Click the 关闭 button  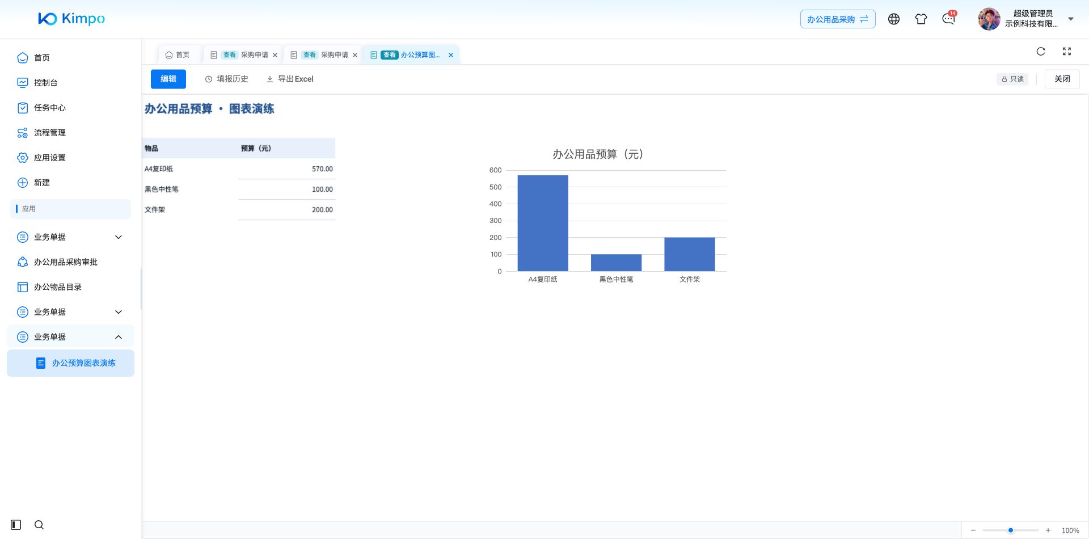point(1062,79)
